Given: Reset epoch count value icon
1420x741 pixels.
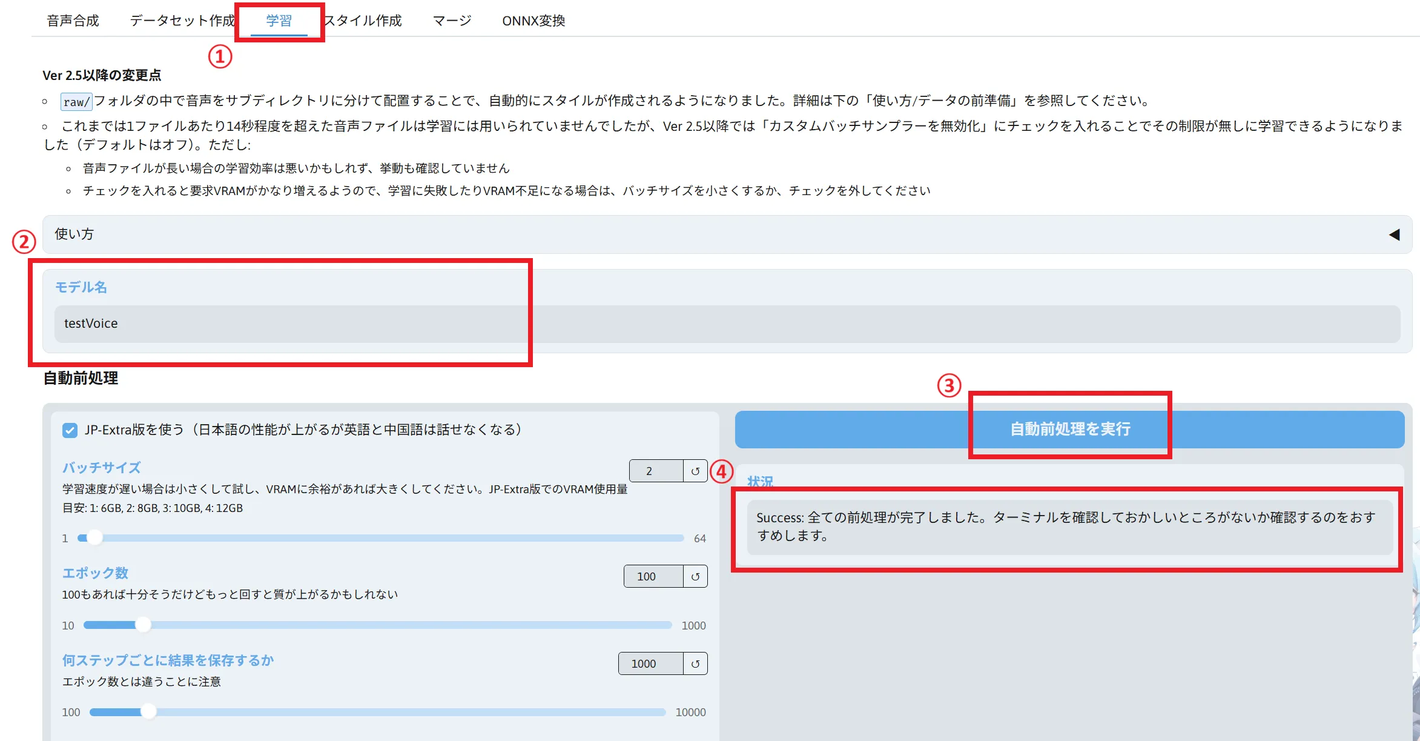Looking at the screenshot, I should click(x=695, y=576).
